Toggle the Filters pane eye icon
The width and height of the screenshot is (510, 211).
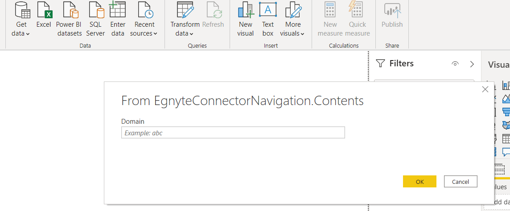(x=455, y=64)
